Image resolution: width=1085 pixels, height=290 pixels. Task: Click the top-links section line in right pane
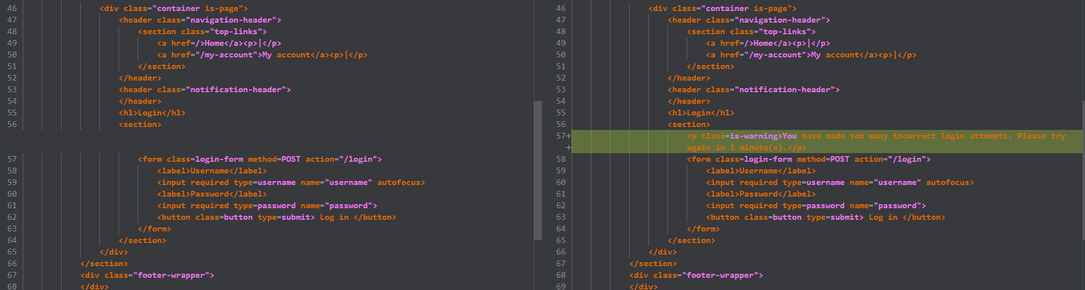[x=751, y=32]
